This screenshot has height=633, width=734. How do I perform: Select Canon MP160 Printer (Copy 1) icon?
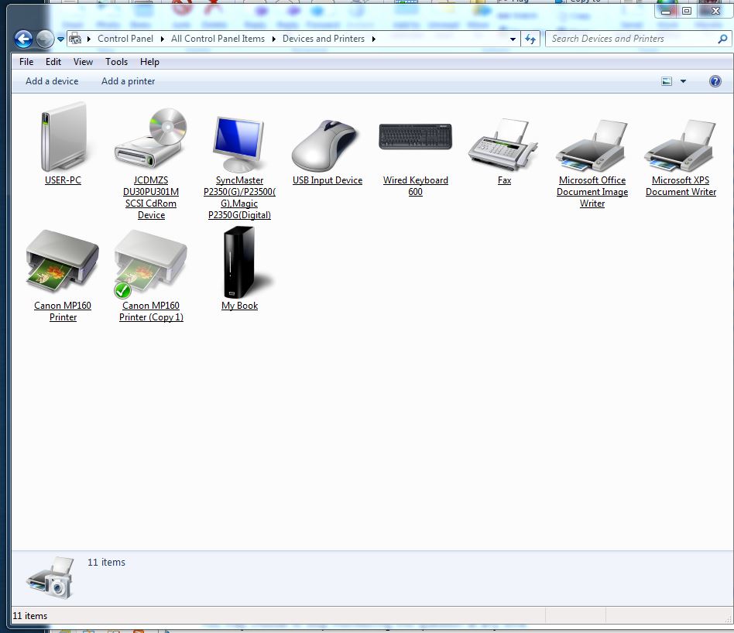(151, 263)
